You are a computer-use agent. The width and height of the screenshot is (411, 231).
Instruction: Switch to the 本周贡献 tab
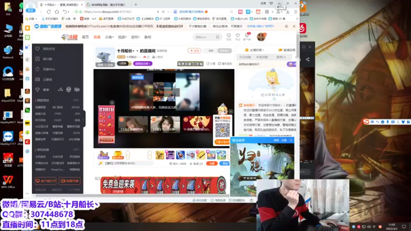click(262, 57)
